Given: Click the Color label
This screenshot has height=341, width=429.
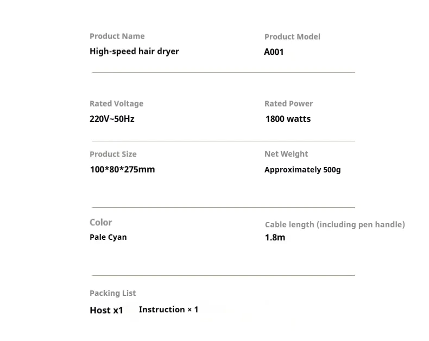Looking at the screenshot, I should coord(101,222).
